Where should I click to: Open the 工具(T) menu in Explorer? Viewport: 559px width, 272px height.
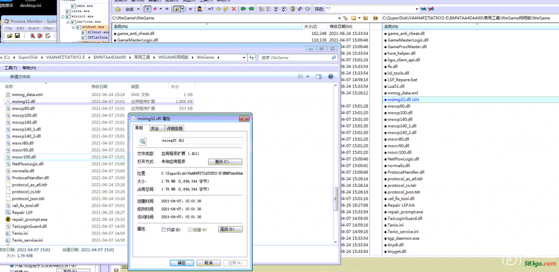click(x=11, y=68)
